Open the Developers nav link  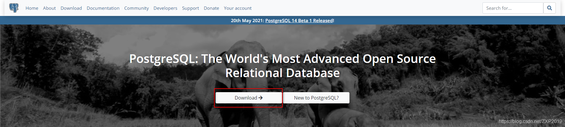pyautogui.click(x=165, y=8)
